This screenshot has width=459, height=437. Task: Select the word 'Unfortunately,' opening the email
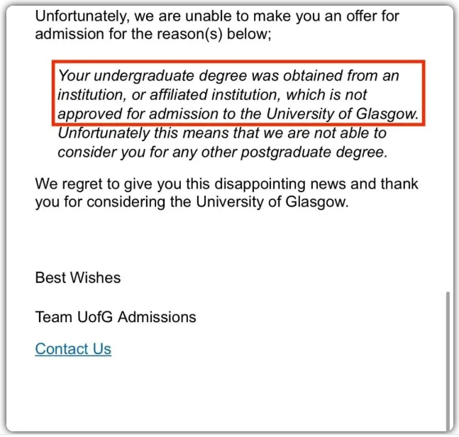tap(82, 16)
